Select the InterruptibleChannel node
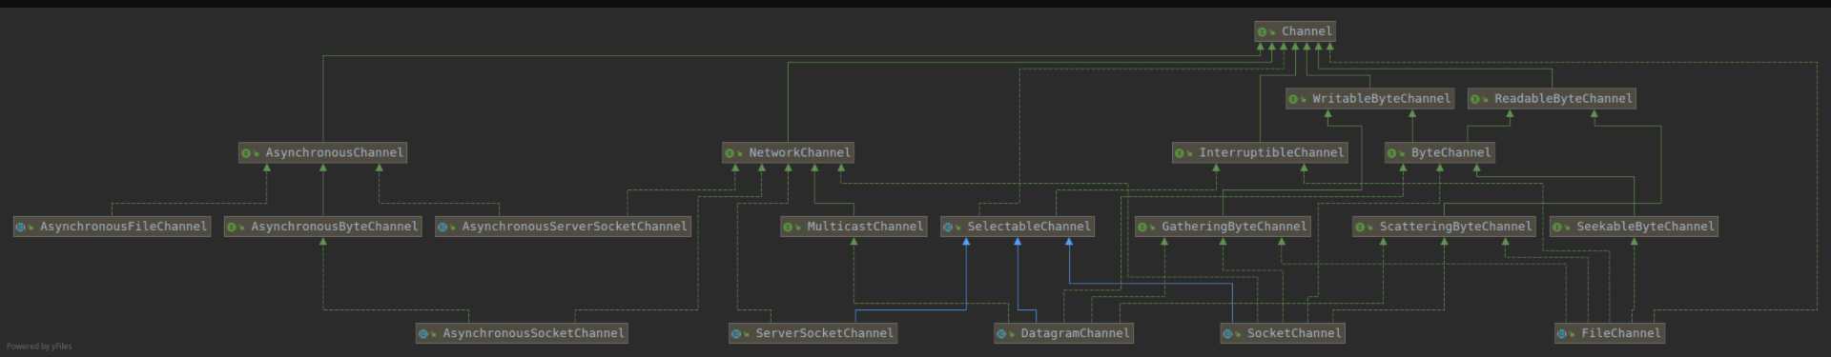This screenshot has width=1831, height=357. (1260, 152)
